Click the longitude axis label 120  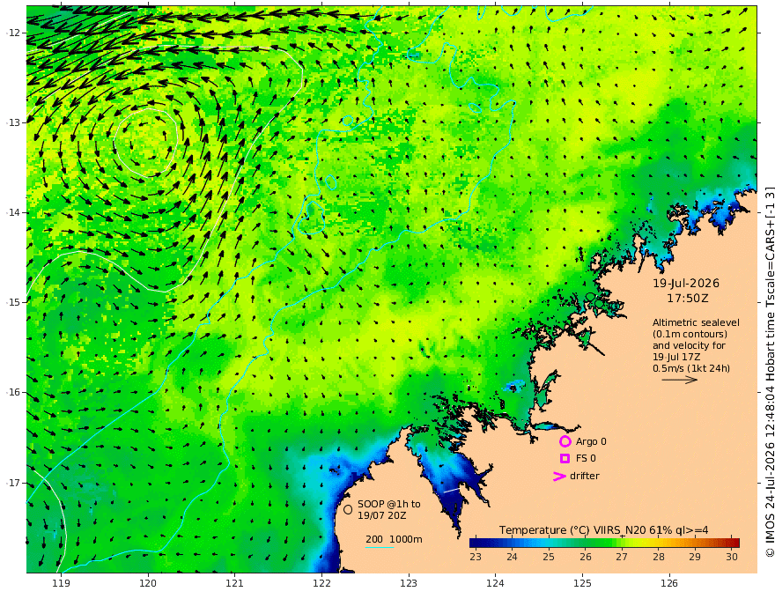[148, 584]
